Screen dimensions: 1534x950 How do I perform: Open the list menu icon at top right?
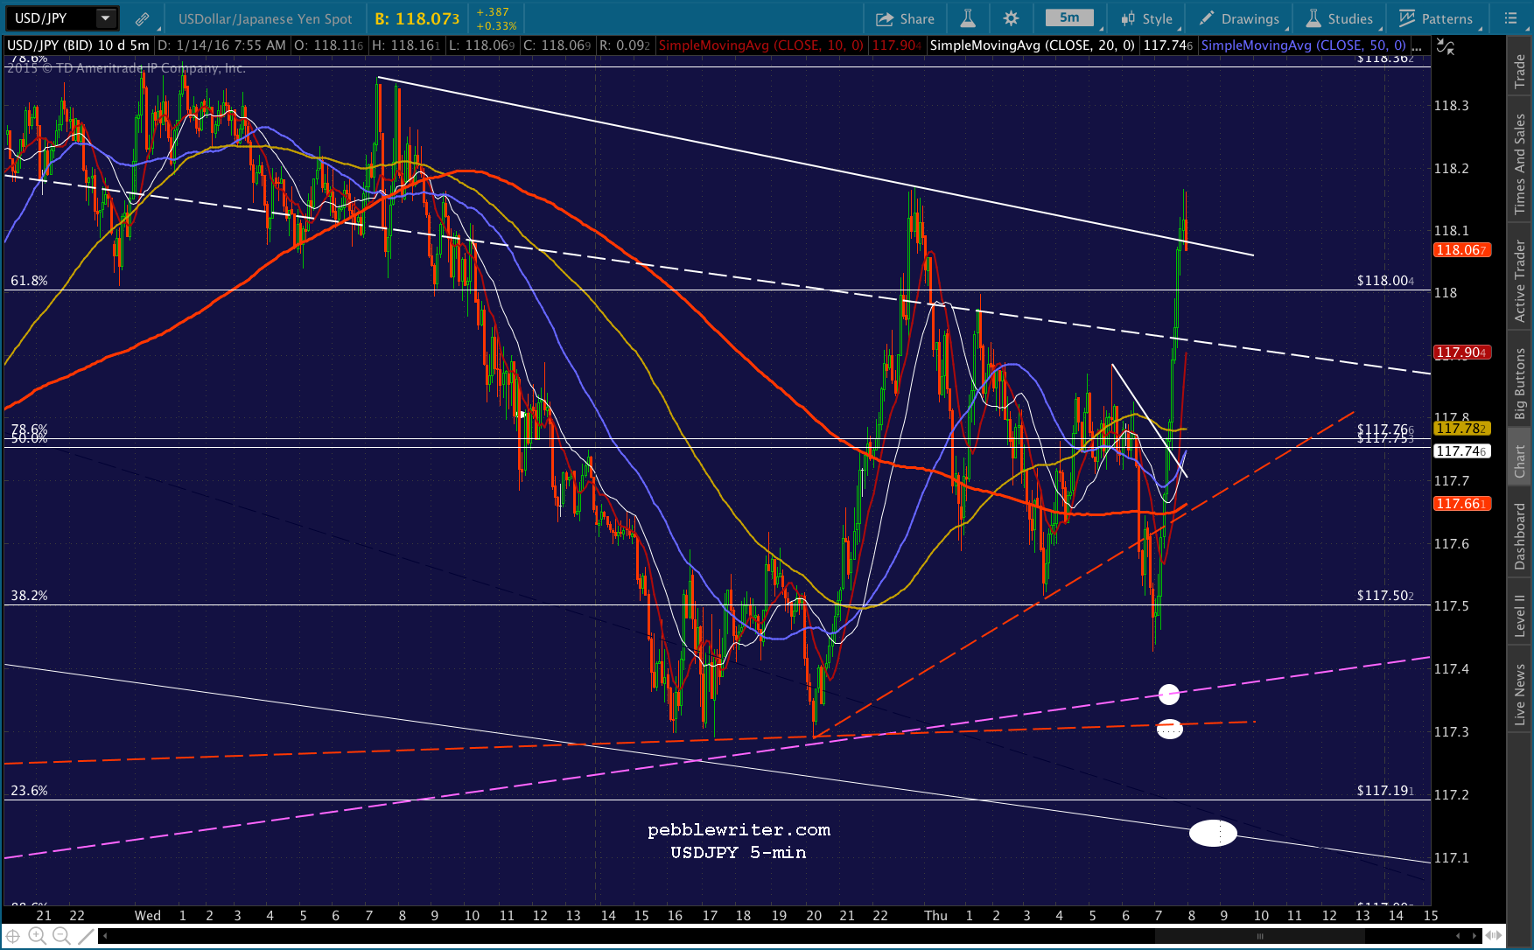[1510, 18]
